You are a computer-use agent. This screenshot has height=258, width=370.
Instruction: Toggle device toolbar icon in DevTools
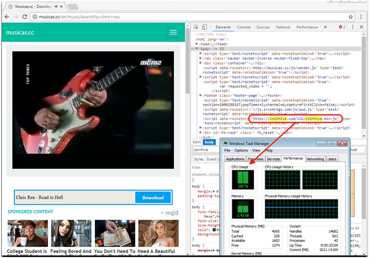click(204, 27)
